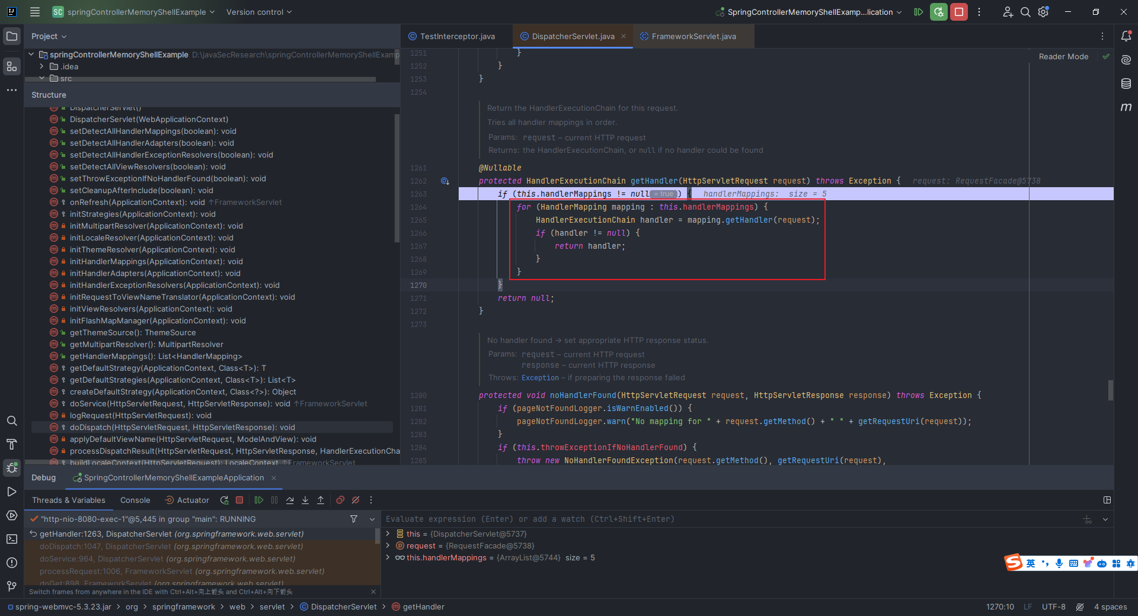Open the Build hammer tool window
1138x616 pixels.
12,444
